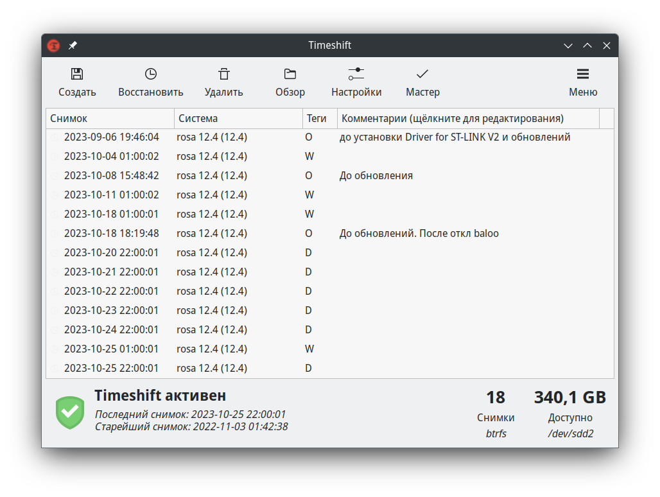Sort by the Система column header

(x=238, y=119)
